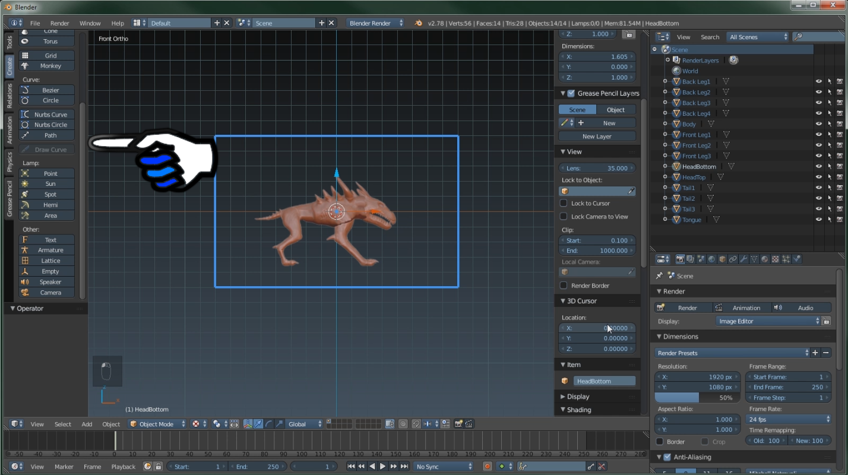Open the 24 fps frame rate dropdown
The width and height of the screenshot is (848, 475).
coord(788,419)
